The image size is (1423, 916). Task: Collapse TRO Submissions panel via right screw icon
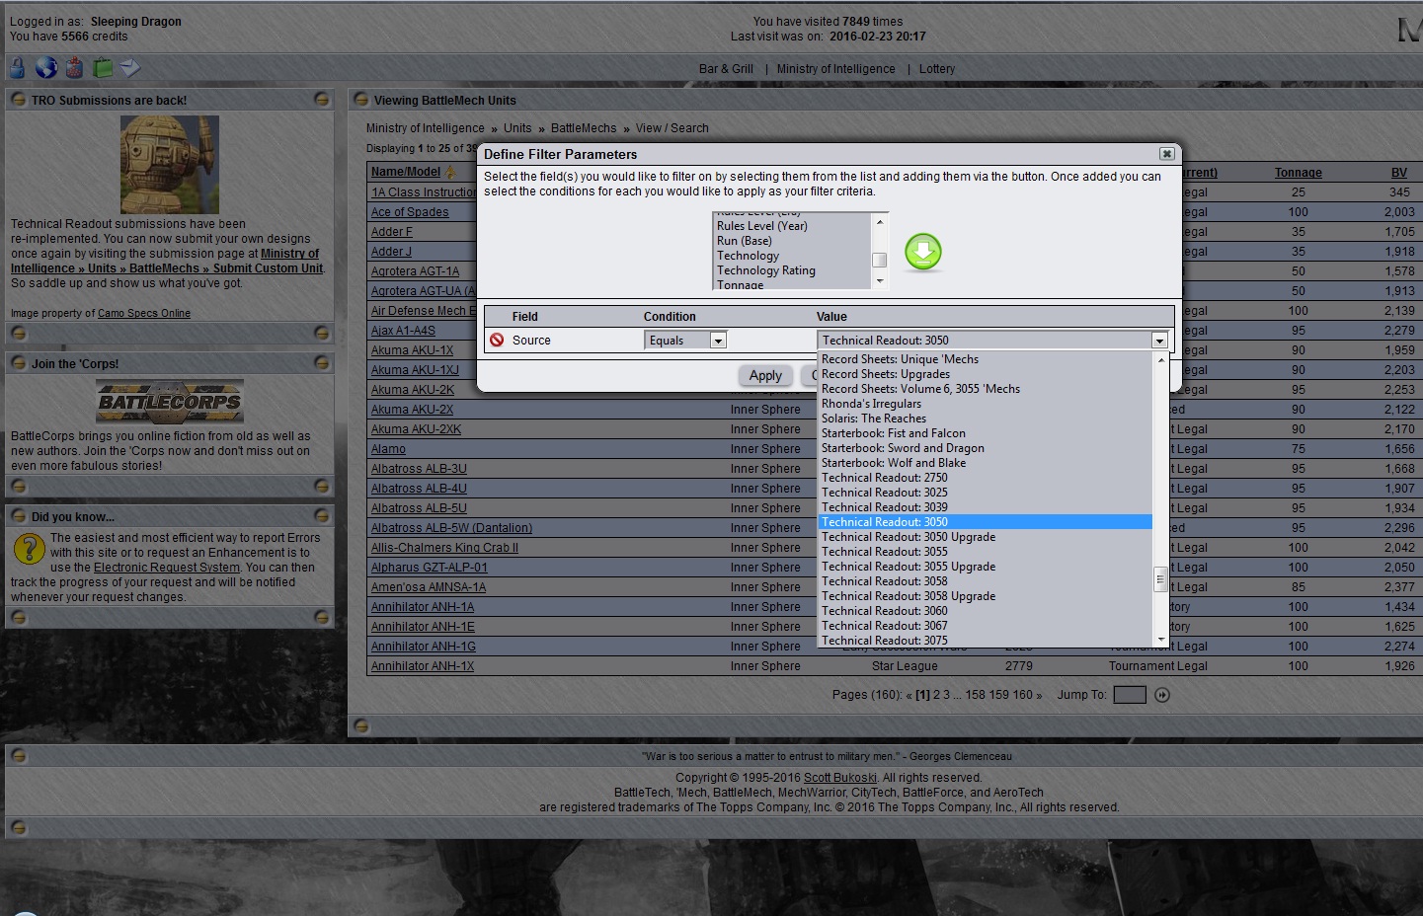coord(321,99)
